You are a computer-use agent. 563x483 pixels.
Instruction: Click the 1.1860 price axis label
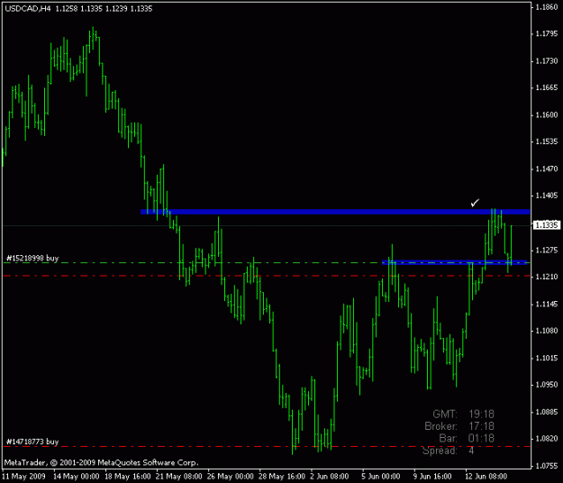coord(547,7)
